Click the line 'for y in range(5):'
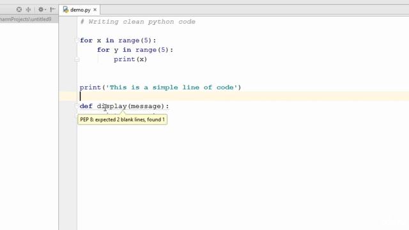409x230 pixels. click(x=135, y=50)
